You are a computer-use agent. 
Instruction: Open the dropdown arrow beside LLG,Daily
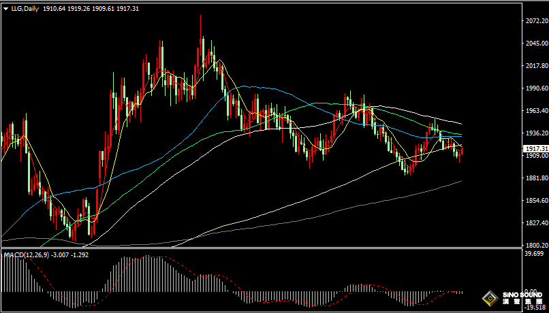tap(5, 9)
